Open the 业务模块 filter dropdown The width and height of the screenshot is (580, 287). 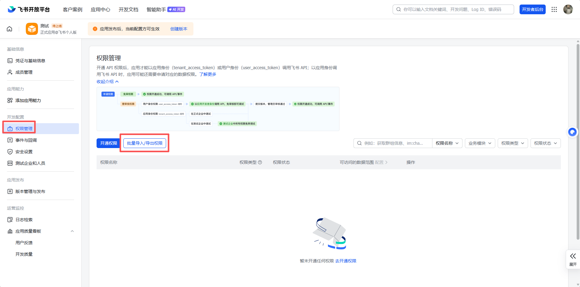pyautogui.click(x=480, y=143)
